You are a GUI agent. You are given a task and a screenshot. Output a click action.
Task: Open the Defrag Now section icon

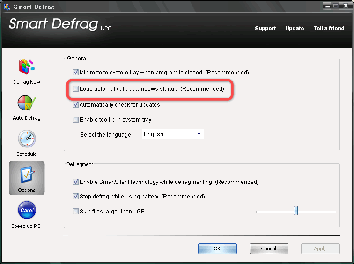coord(27,67)
